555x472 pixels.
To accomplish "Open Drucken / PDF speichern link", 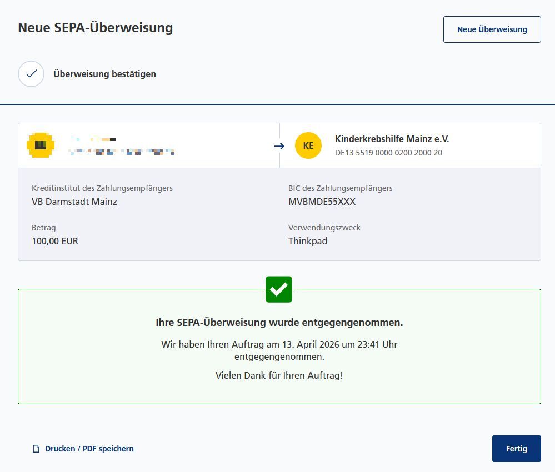I will [83, 449].
